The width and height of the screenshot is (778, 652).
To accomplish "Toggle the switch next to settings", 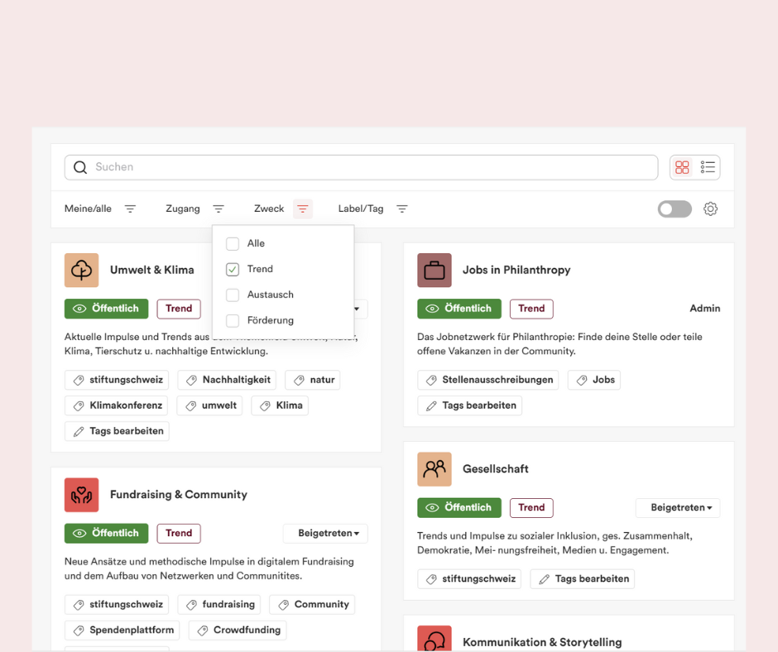I will 675,209.
